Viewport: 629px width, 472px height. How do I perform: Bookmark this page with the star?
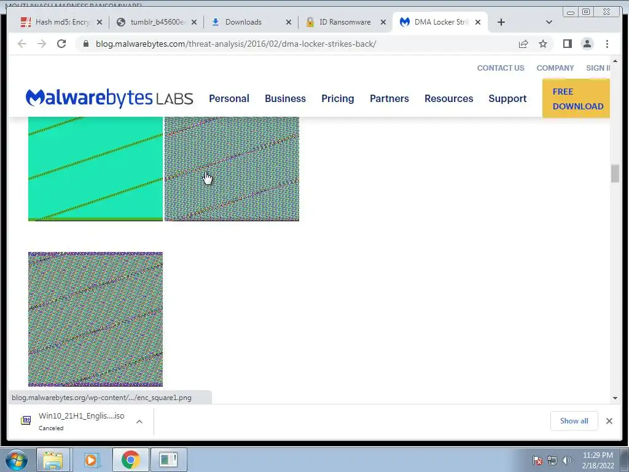[x=543, y=44]
